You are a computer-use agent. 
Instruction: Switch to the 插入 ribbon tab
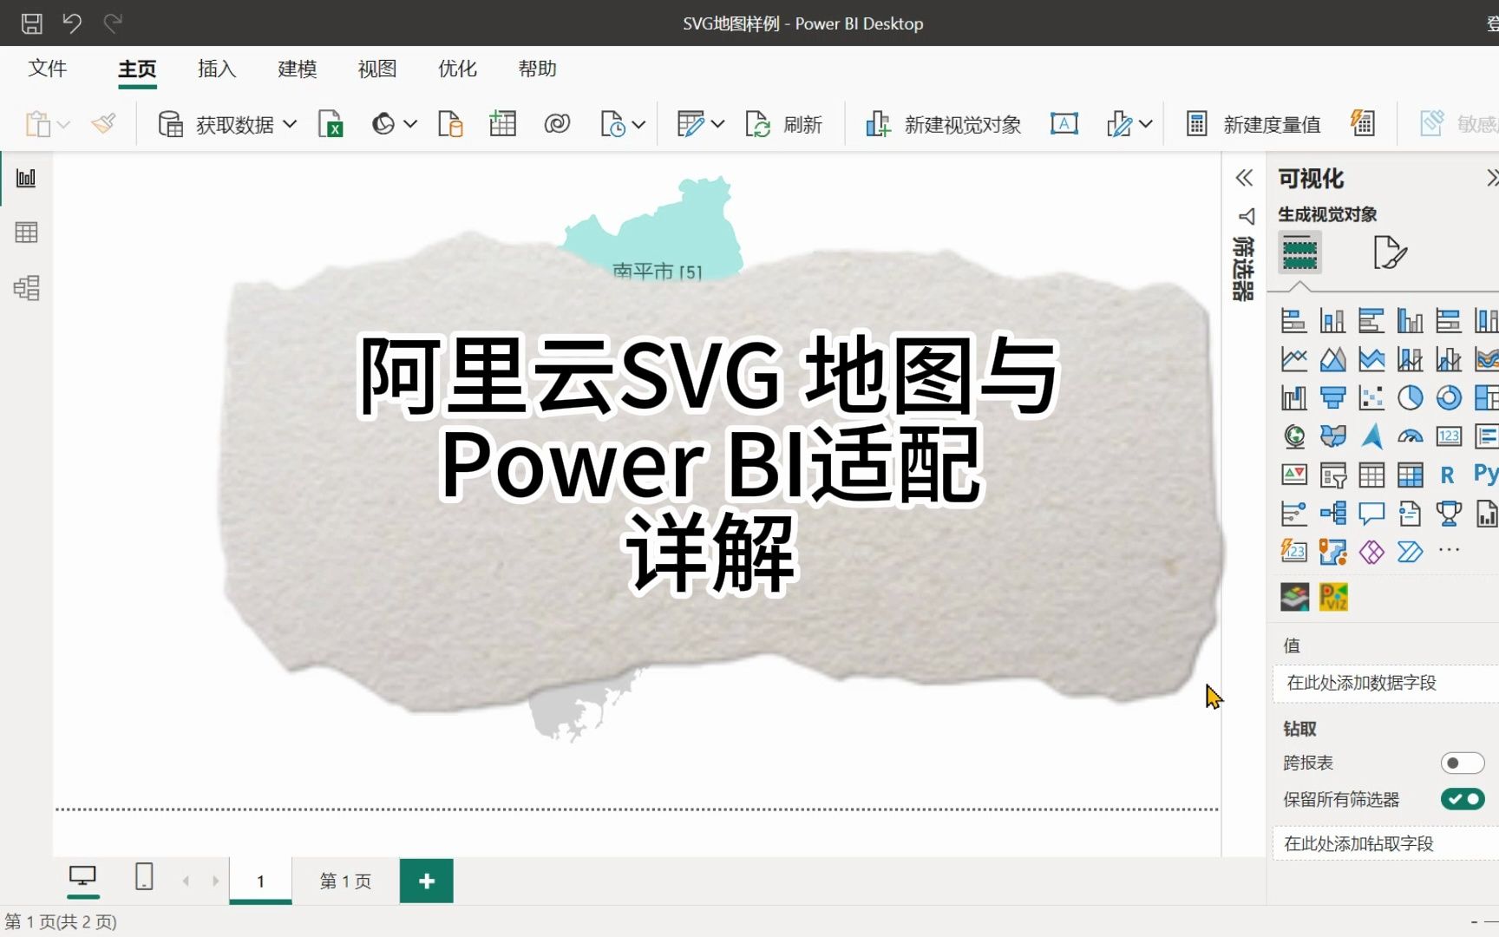coord(217,69)
